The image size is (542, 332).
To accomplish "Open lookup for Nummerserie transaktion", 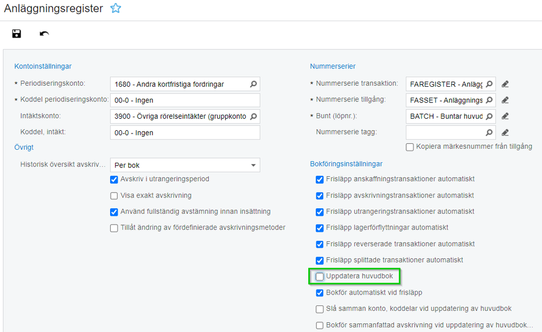I will coord(489,84).
